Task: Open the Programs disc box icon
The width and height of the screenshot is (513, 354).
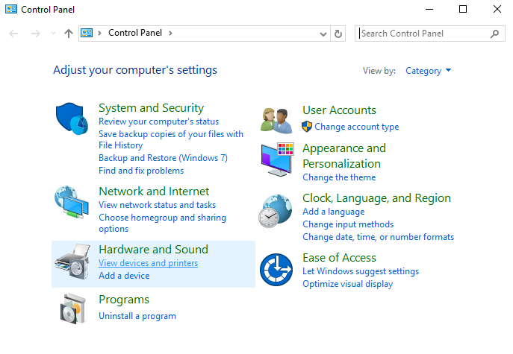Action: coord(72,309)
